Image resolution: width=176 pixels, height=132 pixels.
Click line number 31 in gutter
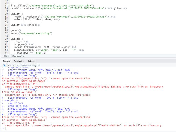6,16
